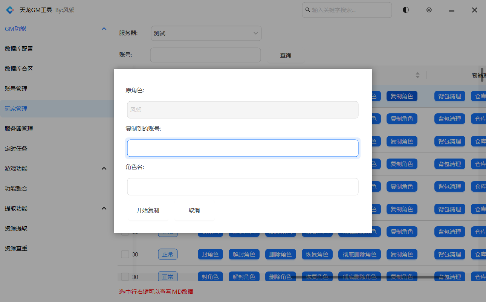The image size is (486, 302).
Task: Click the column sort arrows icon in the table header
Action: (x=417, y=75)
